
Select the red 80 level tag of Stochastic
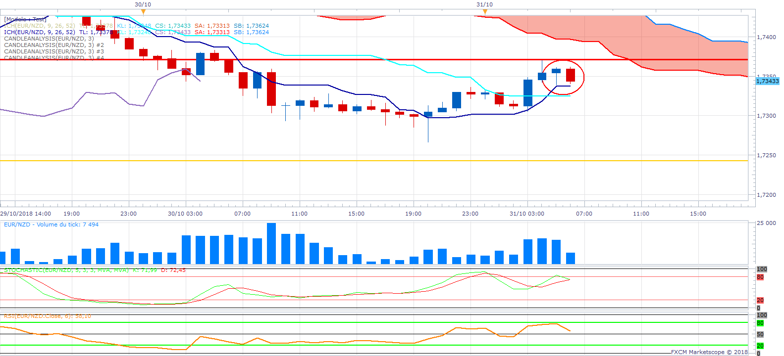click(760, 277)
